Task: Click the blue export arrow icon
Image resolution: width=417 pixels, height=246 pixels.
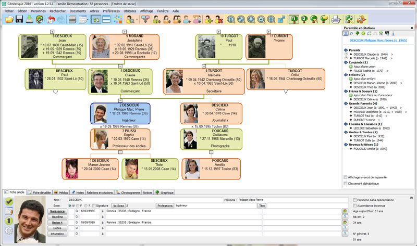Action: pos(281,19)
